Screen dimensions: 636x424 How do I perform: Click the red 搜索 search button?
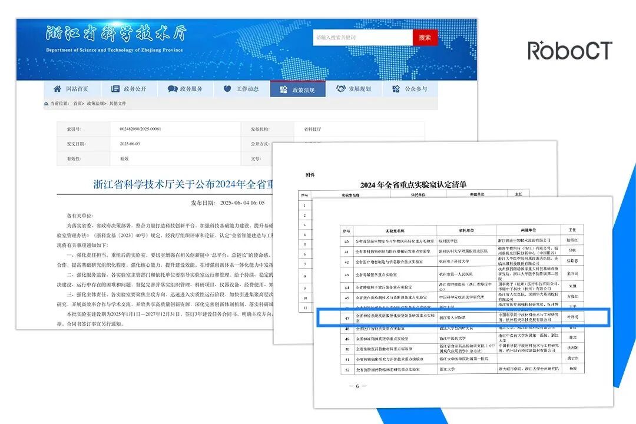click(x=425, y=37)
